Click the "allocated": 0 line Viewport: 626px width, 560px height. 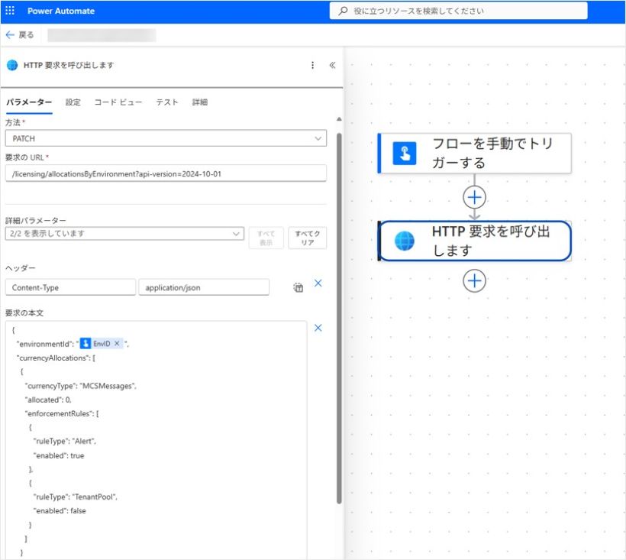click(x=48, y=400)
